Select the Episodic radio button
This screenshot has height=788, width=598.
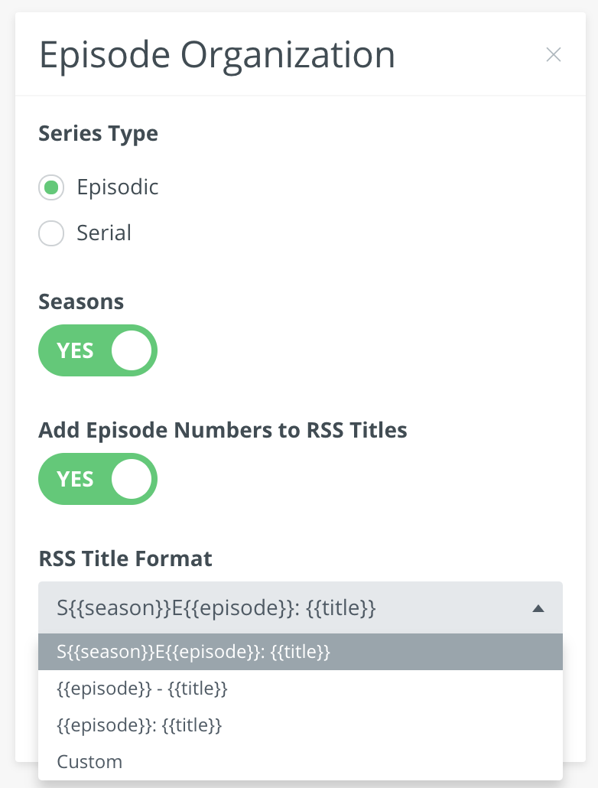pyautogui.click(x=51, y=187)
